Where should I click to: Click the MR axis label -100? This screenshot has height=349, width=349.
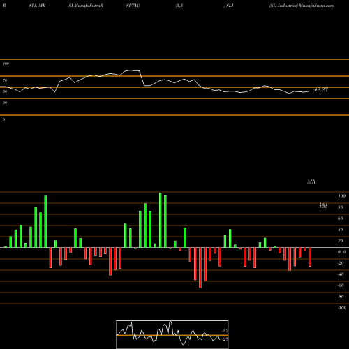pyautogui.click(x=342, y=308)
